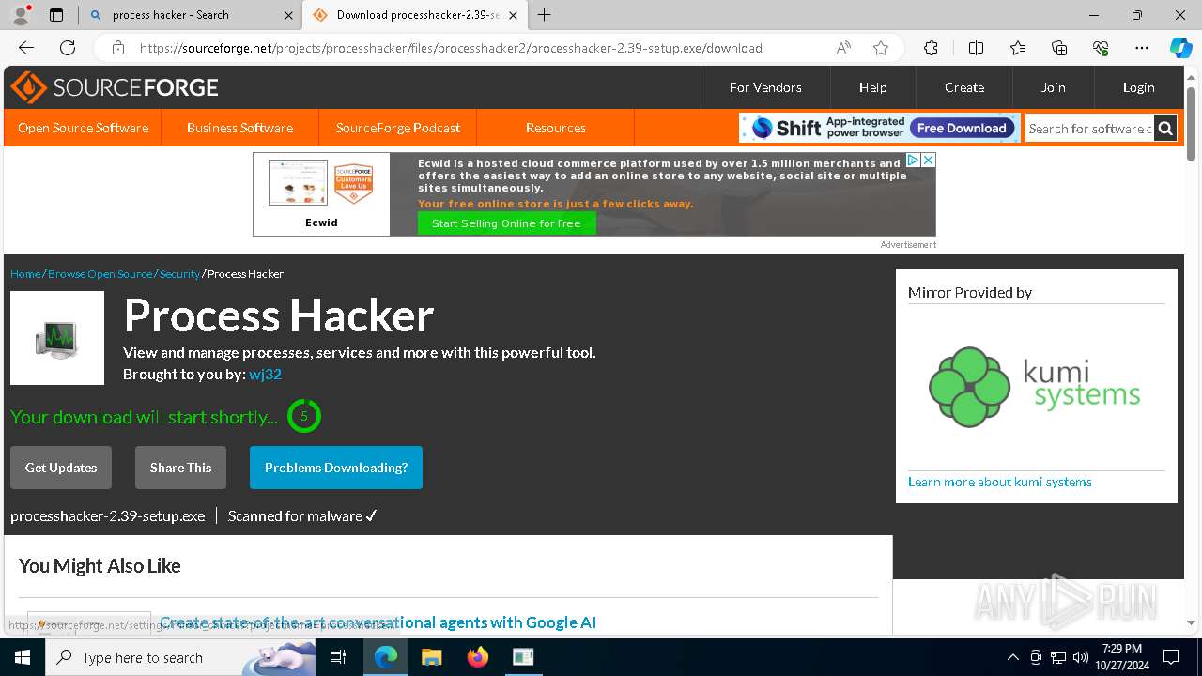
Task: Click the address bar URL
Action: [451, 48]
